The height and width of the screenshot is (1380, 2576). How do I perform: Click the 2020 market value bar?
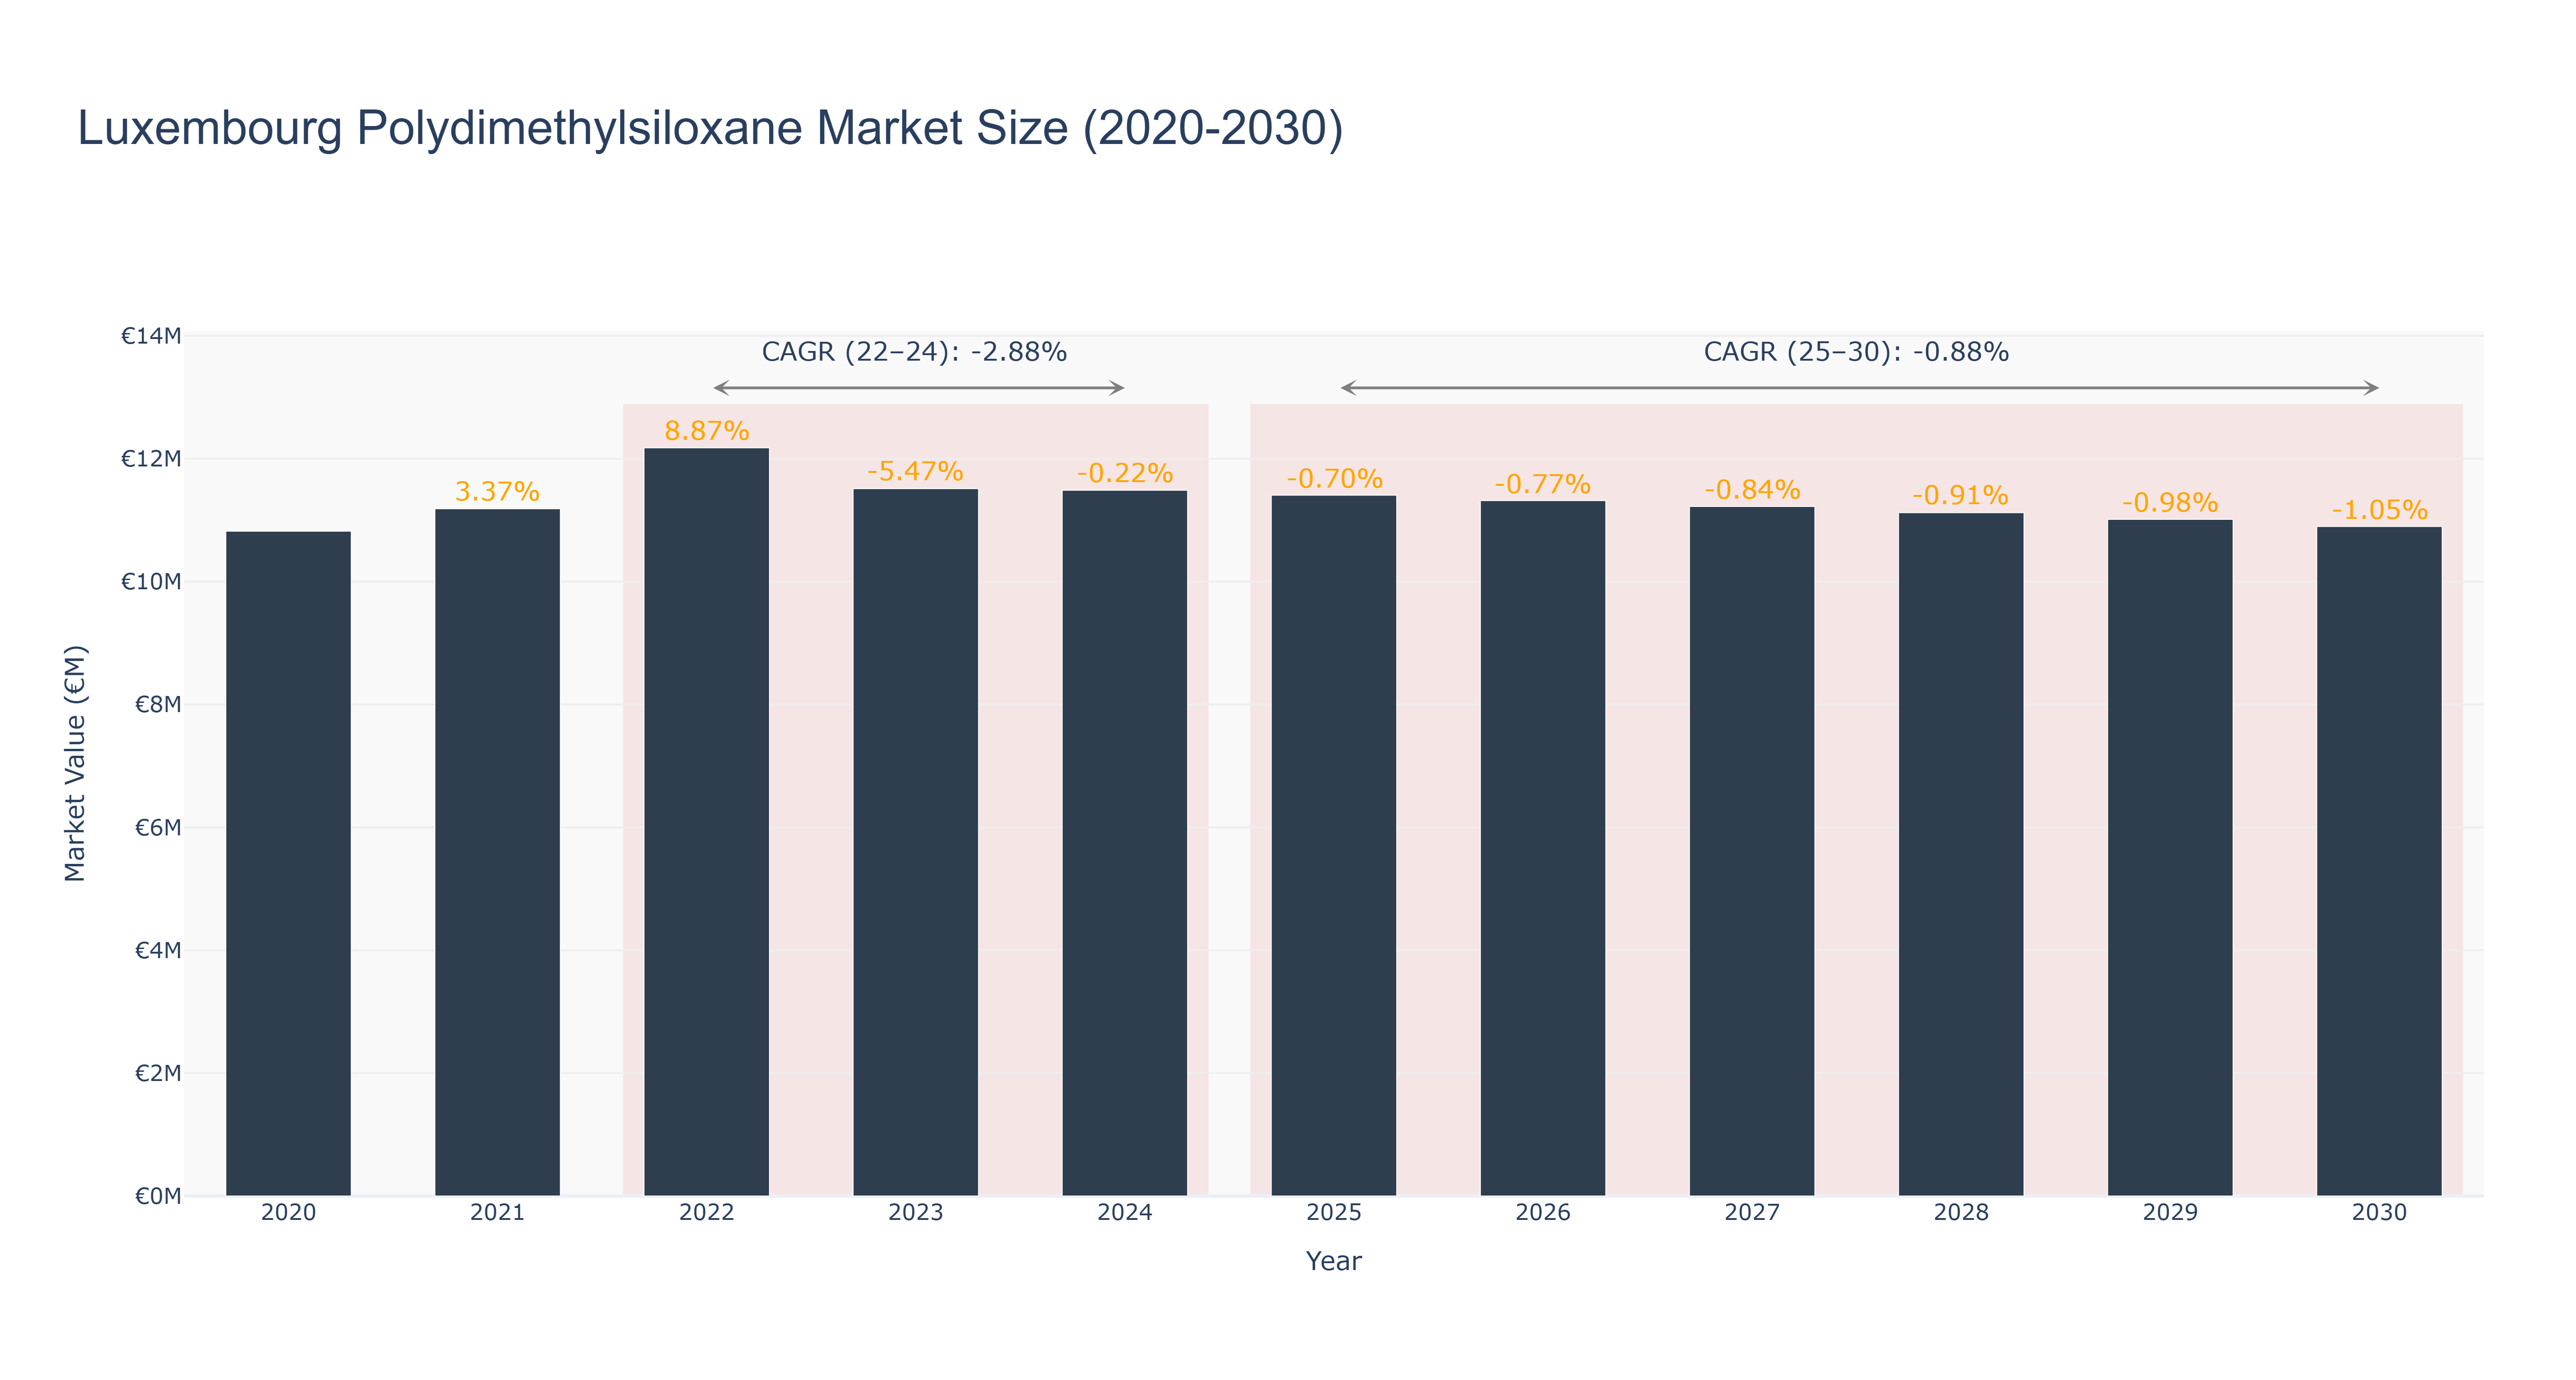(288, 863)
